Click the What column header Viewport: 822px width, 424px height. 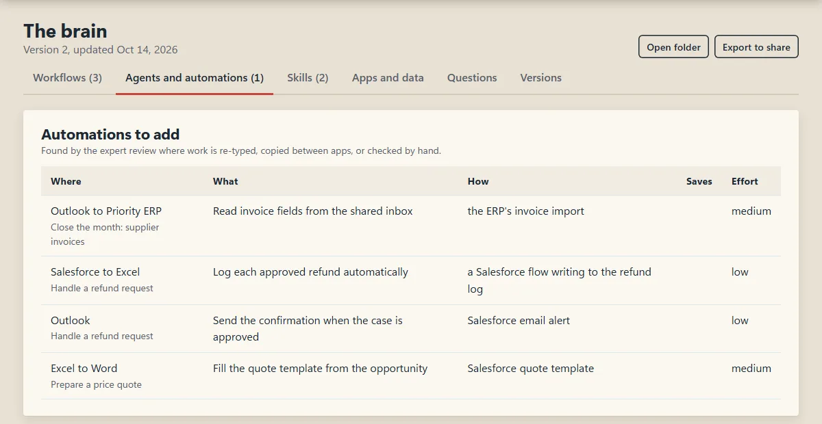(x=225, y=181)
